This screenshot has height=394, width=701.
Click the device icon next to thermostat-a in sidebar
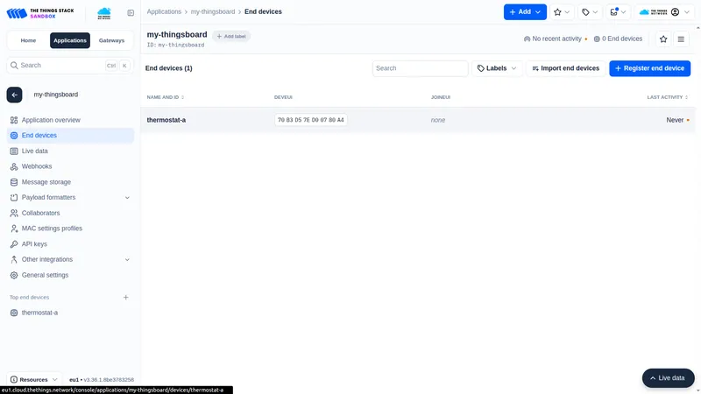click(x=14, y=313)
